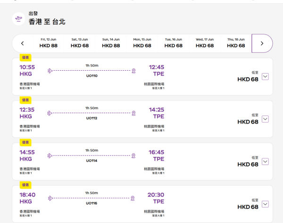Click arrival time 16:45
Viewport: 283px width, 223px height.
(157, 152)
